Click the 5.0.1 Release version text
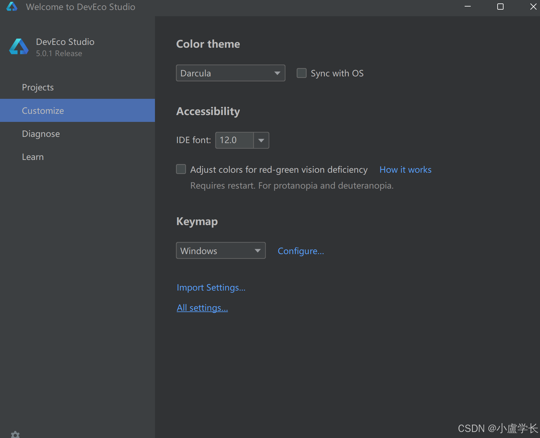 click(x=59, y=53)
